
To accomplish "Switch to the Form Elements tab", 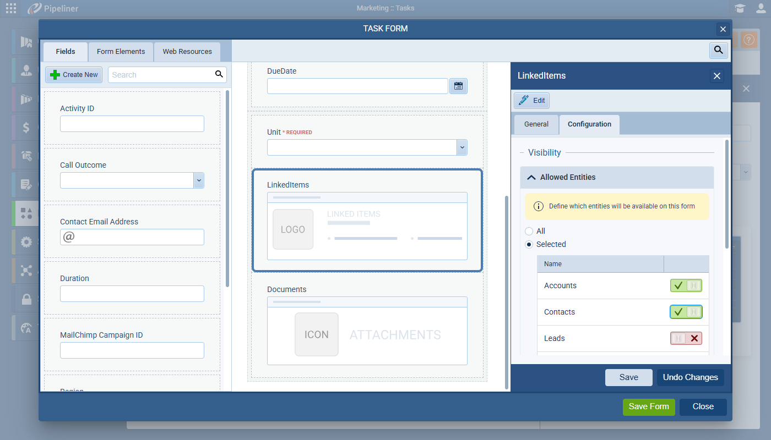I will 121,52.
